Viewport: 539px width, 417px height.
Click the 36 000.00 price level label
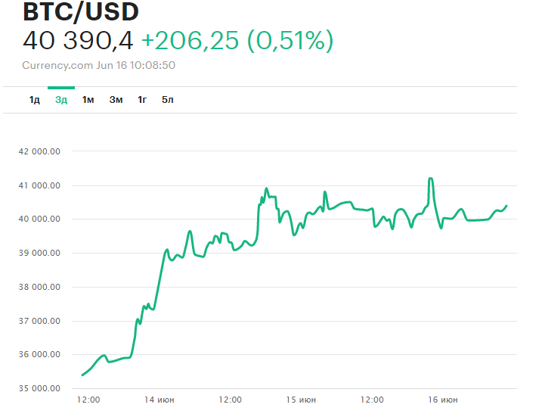pos(39,355)
